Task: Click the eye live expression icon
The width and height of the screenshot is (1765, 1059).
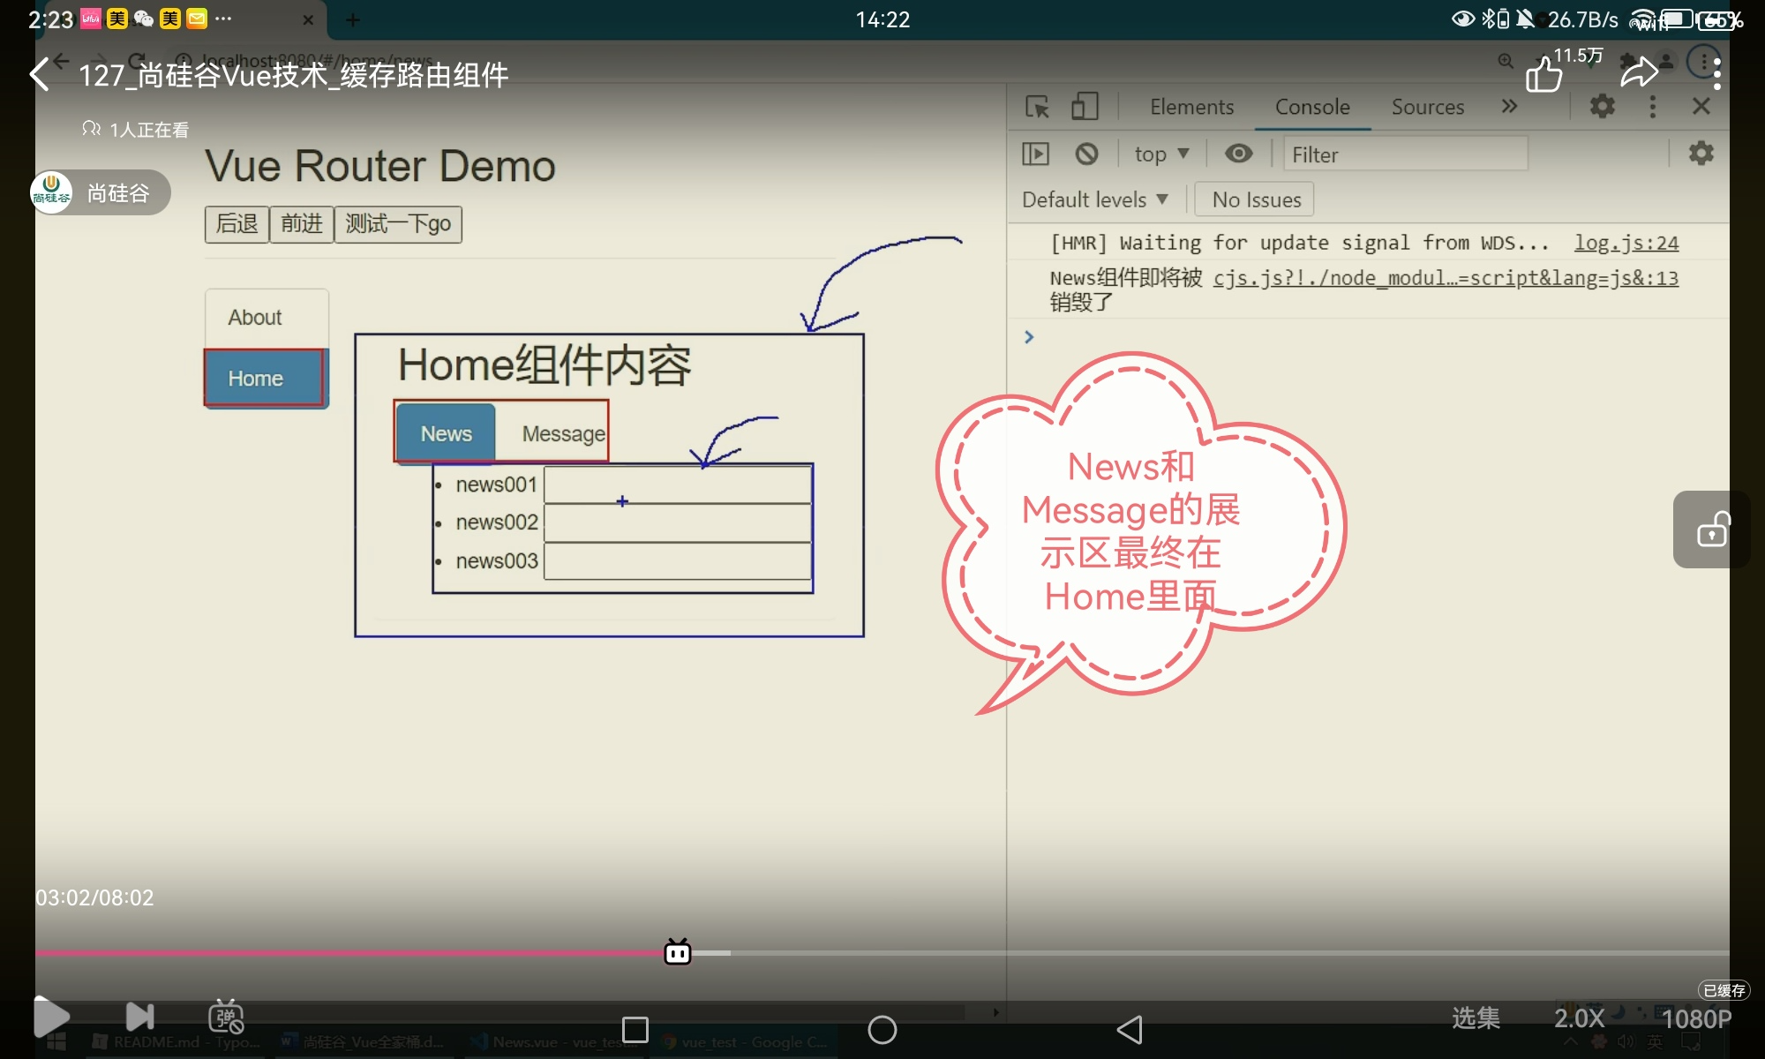Action: 1238,154
